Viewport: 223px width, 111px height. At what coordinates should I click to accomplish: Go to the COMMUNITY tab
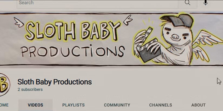pyautogui.click(x=117, y=105)
